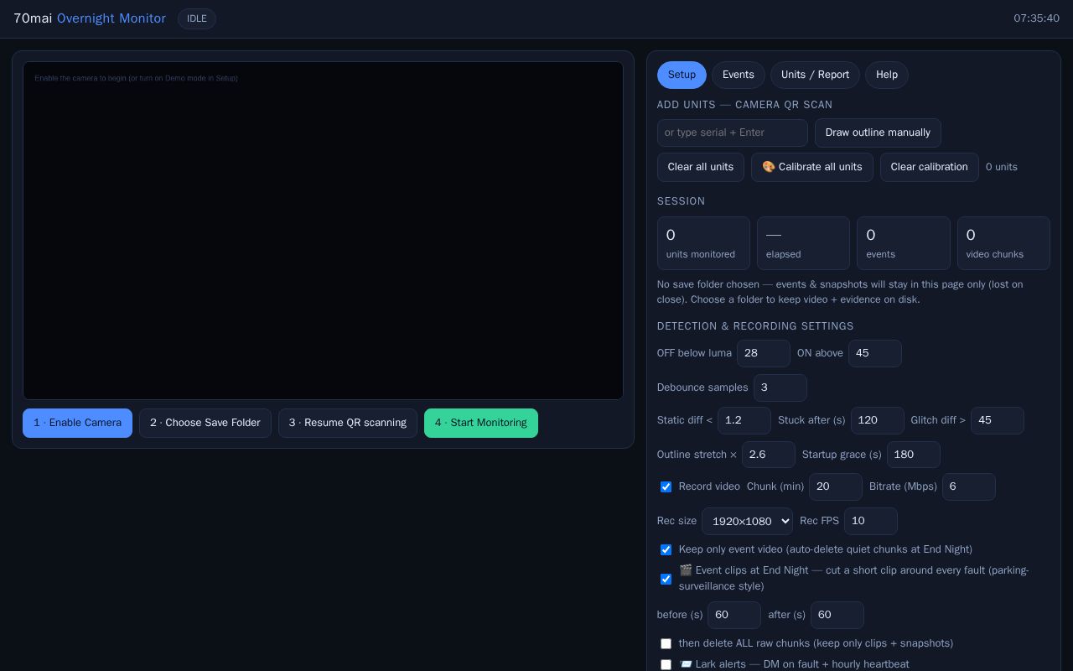Click Draw outline manually
Viewport: 1073px width, 671px height.
[x=878, y=133]
